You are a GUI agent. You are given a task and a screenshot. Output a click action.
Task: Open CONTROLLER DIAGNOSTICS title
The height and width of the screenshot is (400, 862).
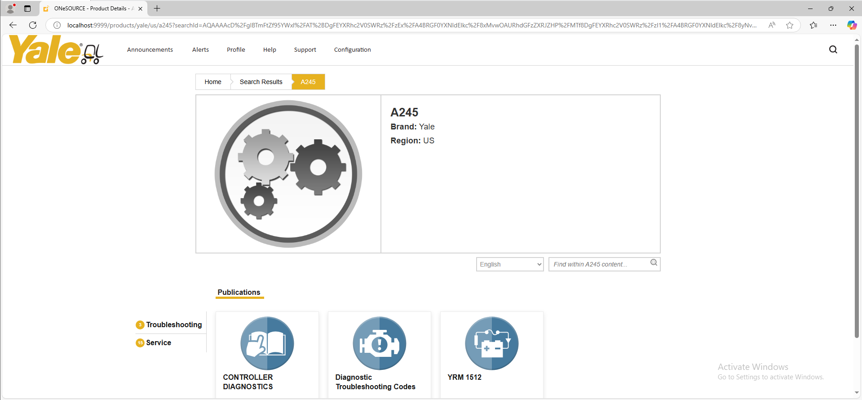pyautogui.click(x=248, y=382)
